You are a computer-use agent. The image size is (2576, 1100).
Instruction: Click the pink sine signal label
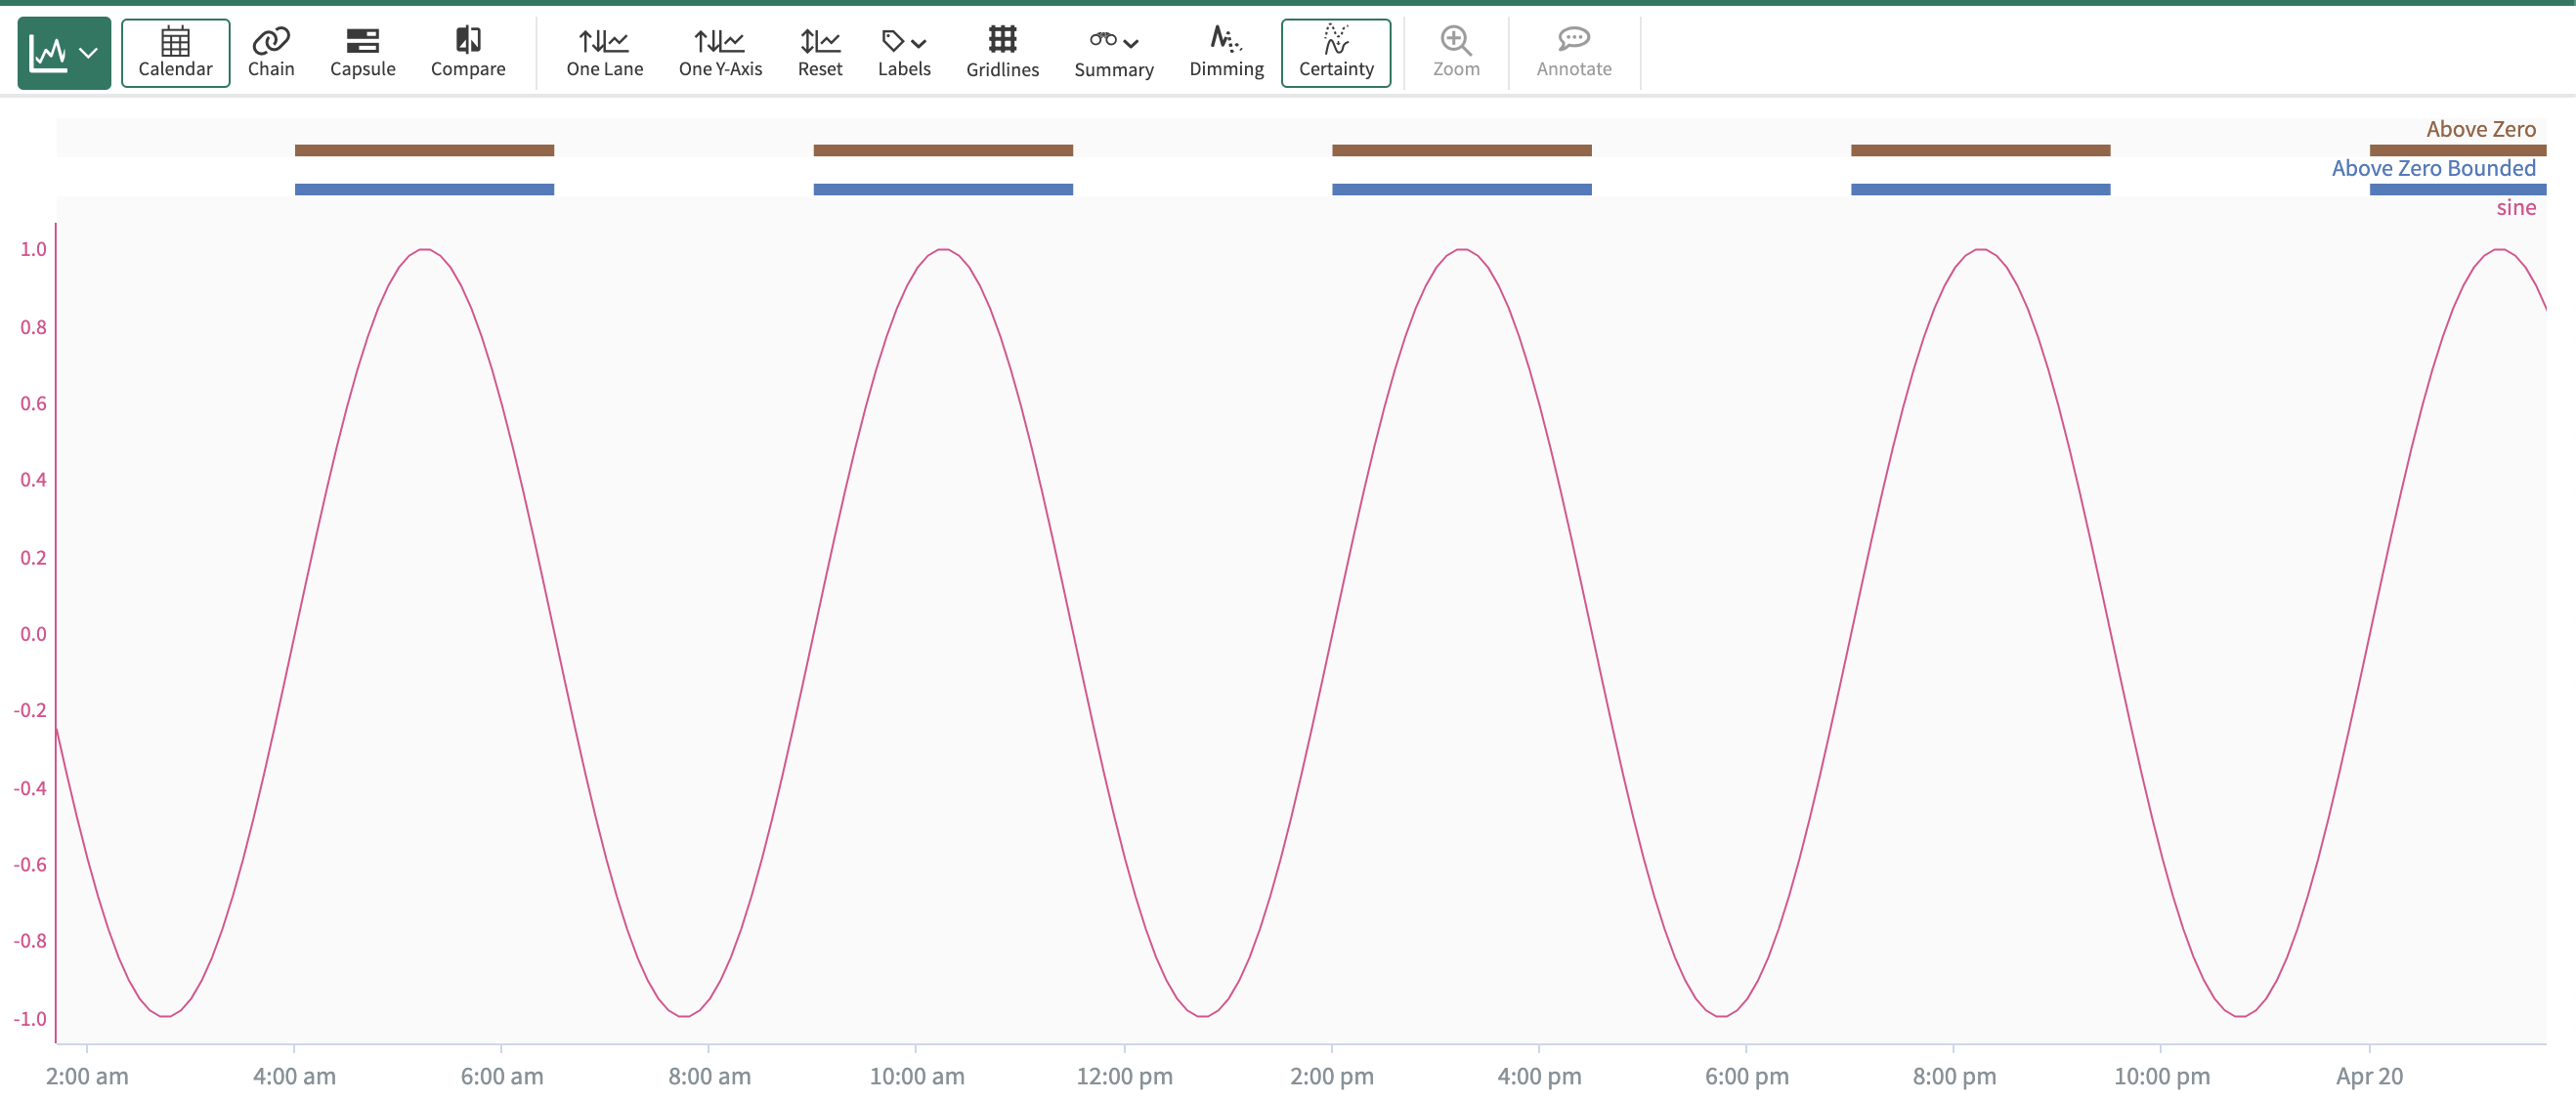(x=2515, y=207)
